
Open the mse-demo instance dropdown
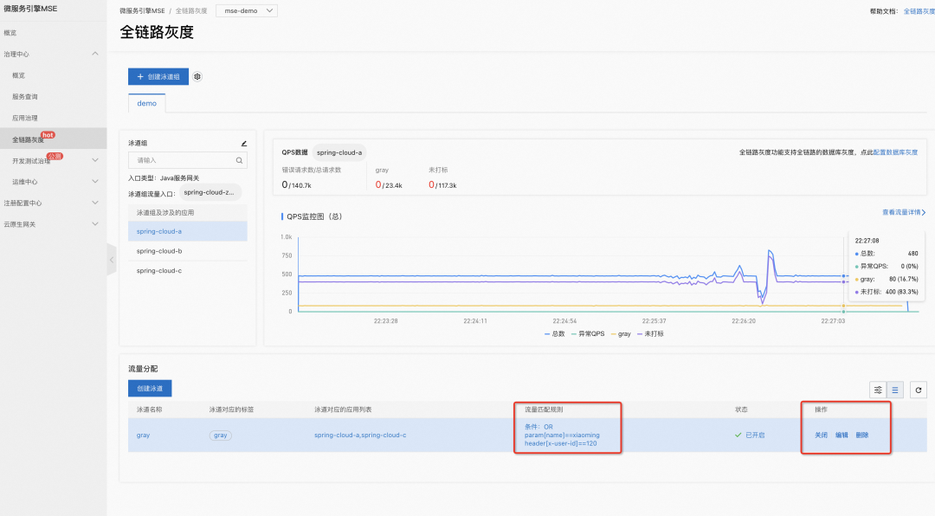[247, 10]
